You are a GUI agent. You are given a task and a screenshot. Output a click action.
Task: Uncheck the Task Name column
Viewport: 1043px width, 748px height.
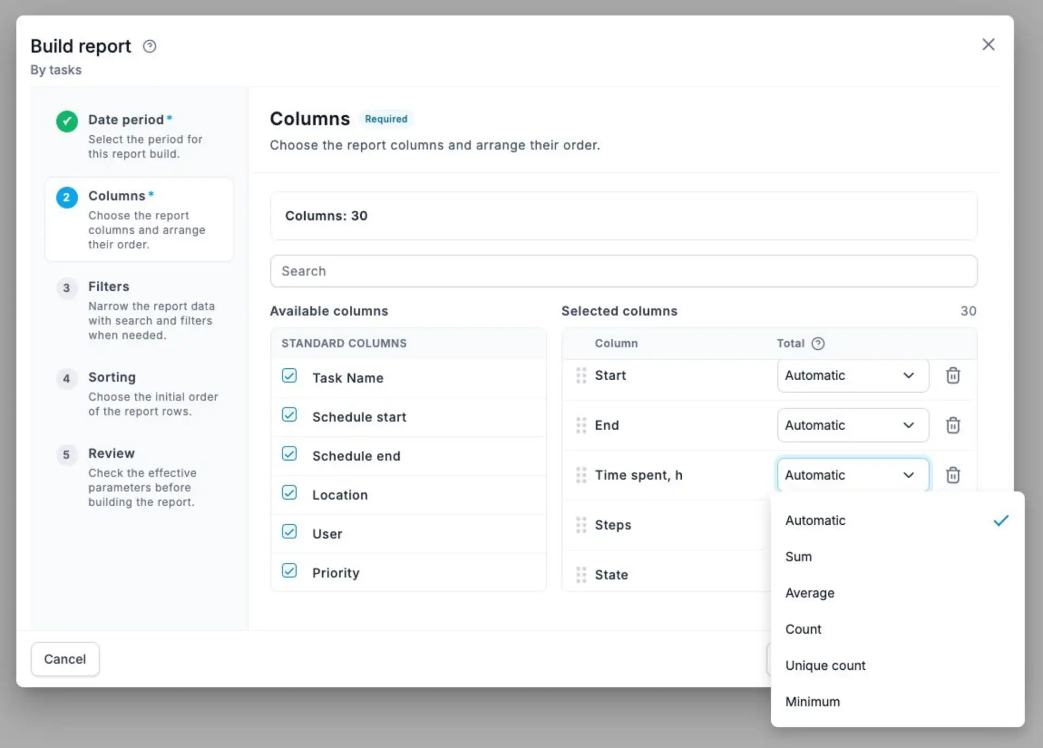click(289, 376)
